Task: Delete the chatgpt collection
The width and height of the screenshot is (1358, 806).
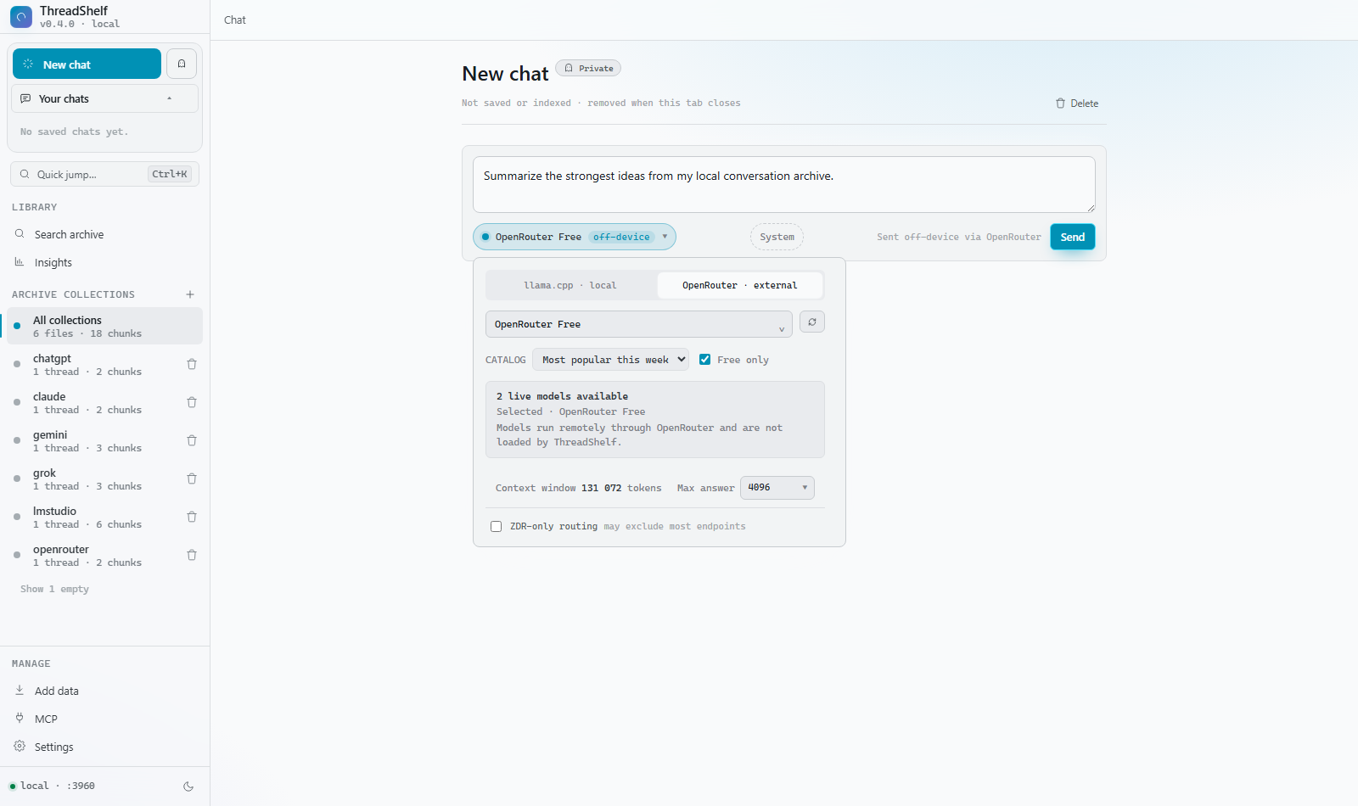Action: coord(192,364)
